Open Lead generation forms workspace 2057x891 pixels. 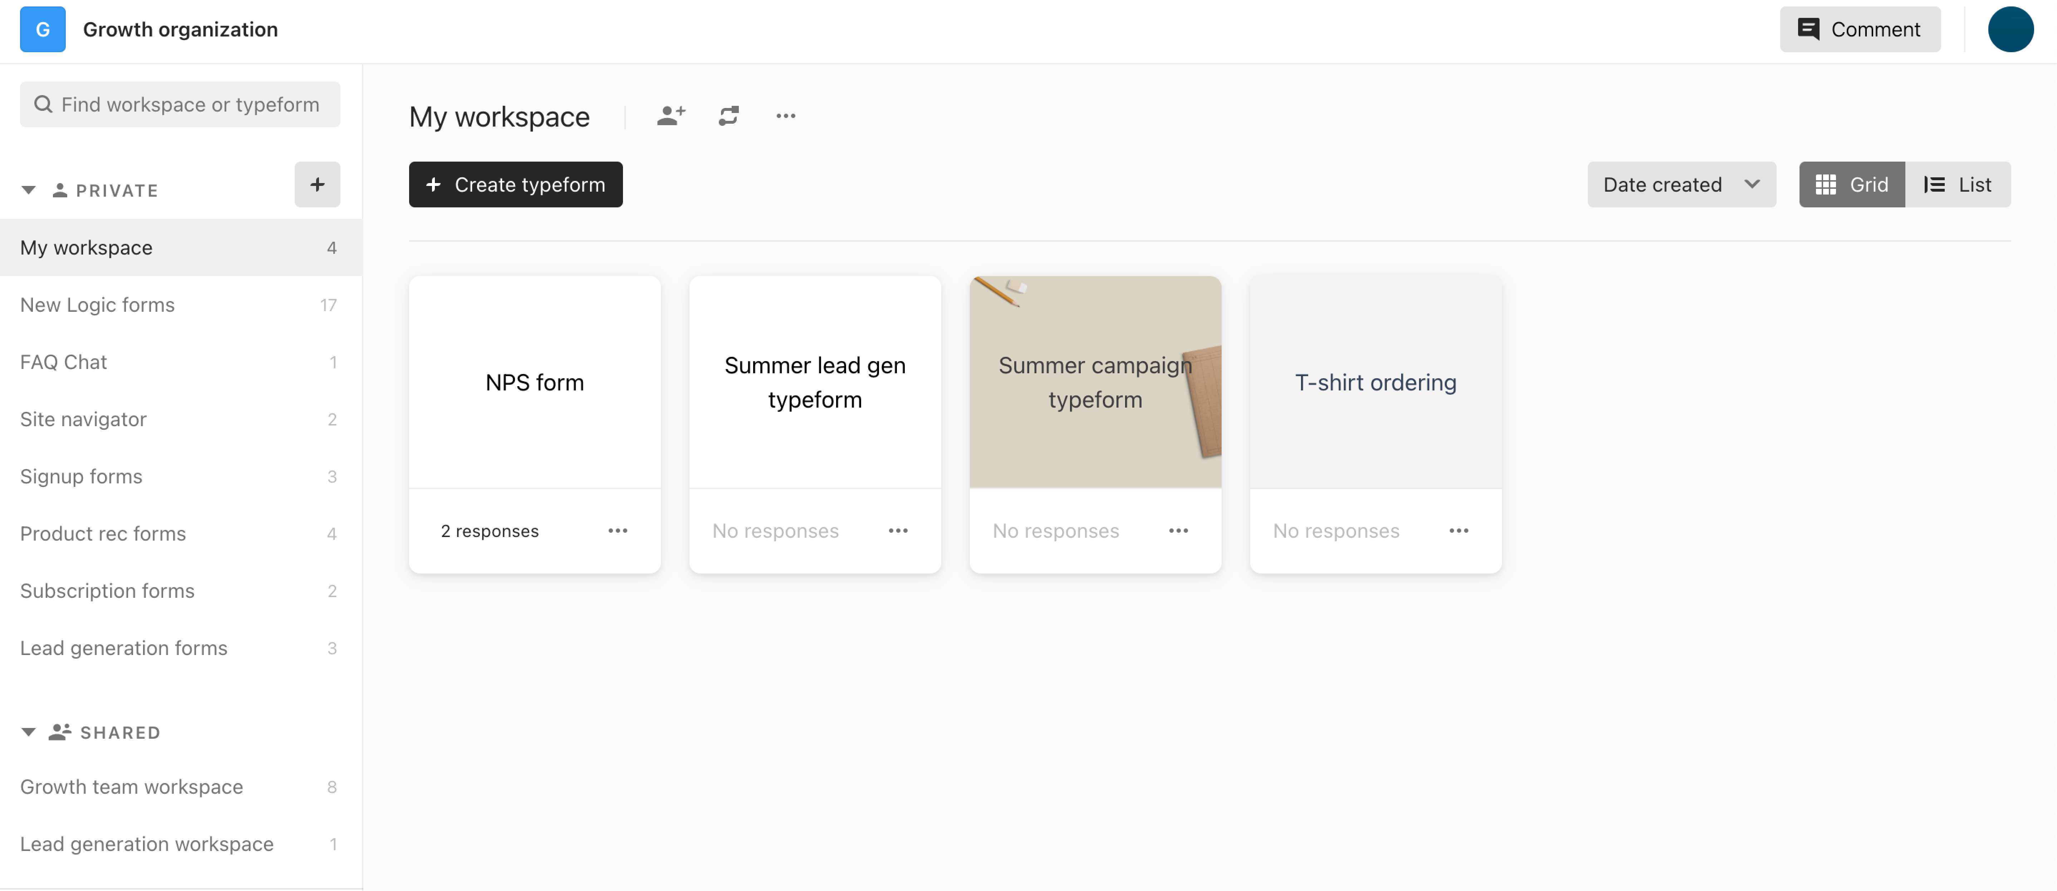click(x=181, y=648)
